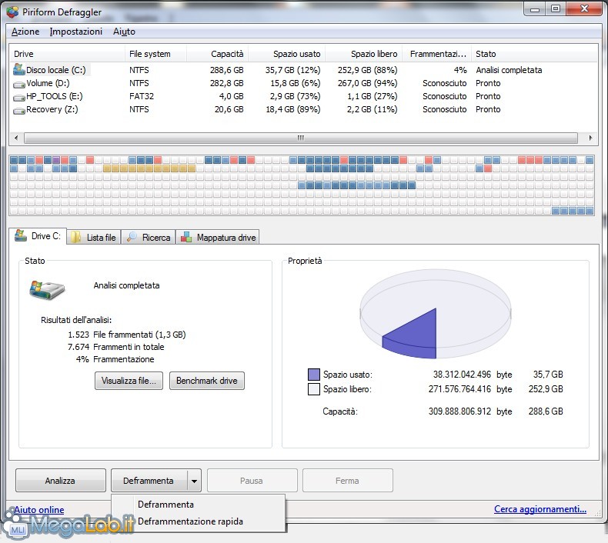Viewport: 608px width, 543px height.
Task: Select the Volume (D:) drive icon
Action: pyautogui.click(x=19, y=83)
